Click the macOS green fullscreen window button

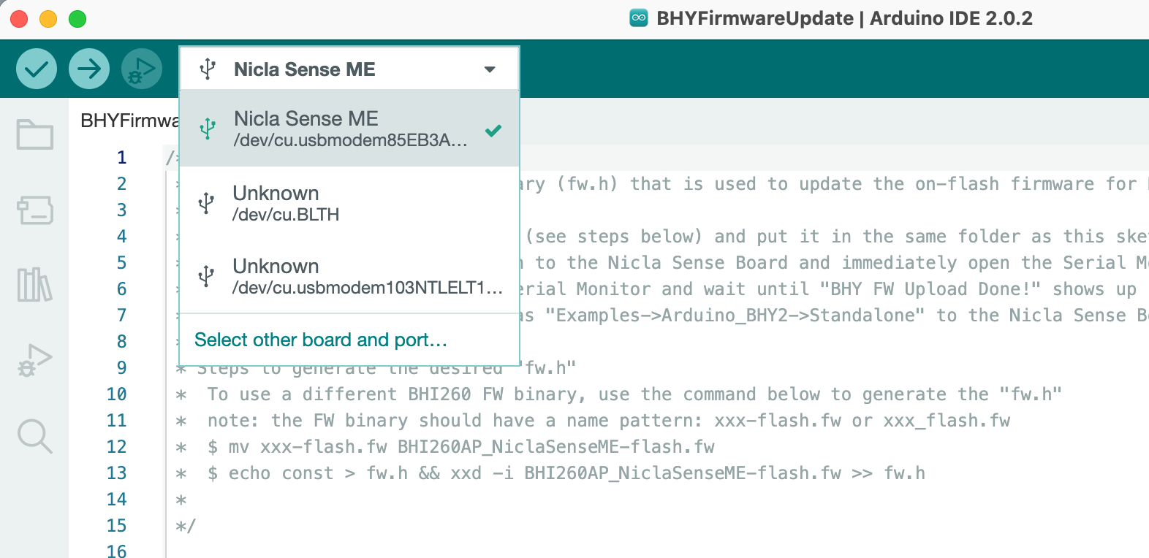(x=77, y=19)
